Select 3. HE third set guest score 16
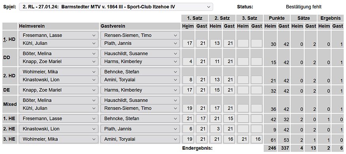 257,139
